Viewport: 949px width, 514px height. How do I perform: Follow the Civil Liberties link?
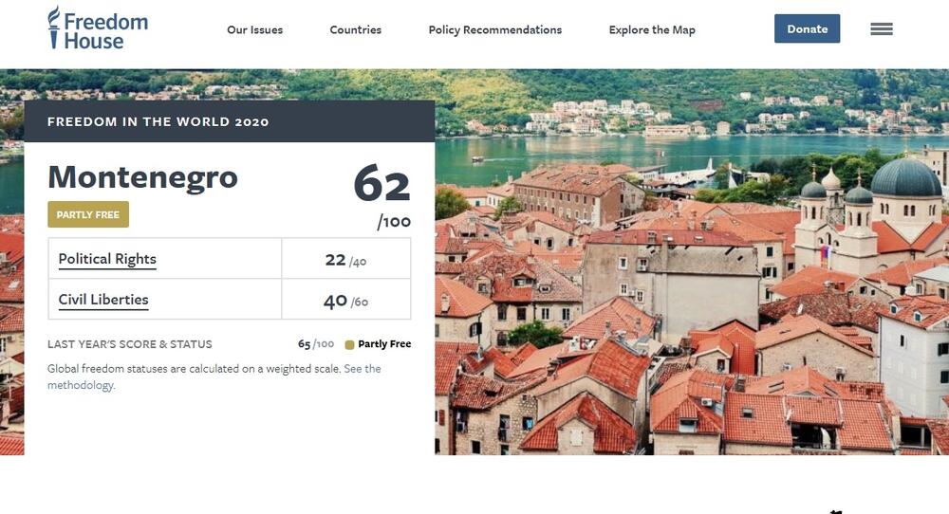103,300
